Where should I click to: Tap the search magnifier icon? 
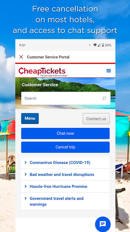[x=104, y=98]
